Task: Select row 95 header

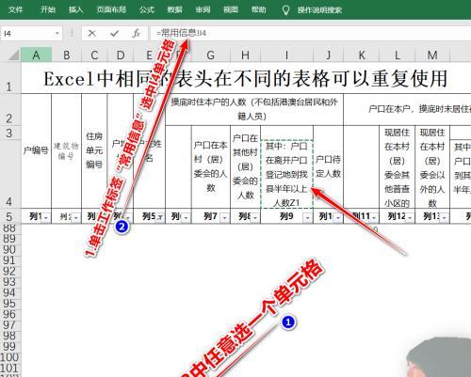Action: [x=9, y=304]
